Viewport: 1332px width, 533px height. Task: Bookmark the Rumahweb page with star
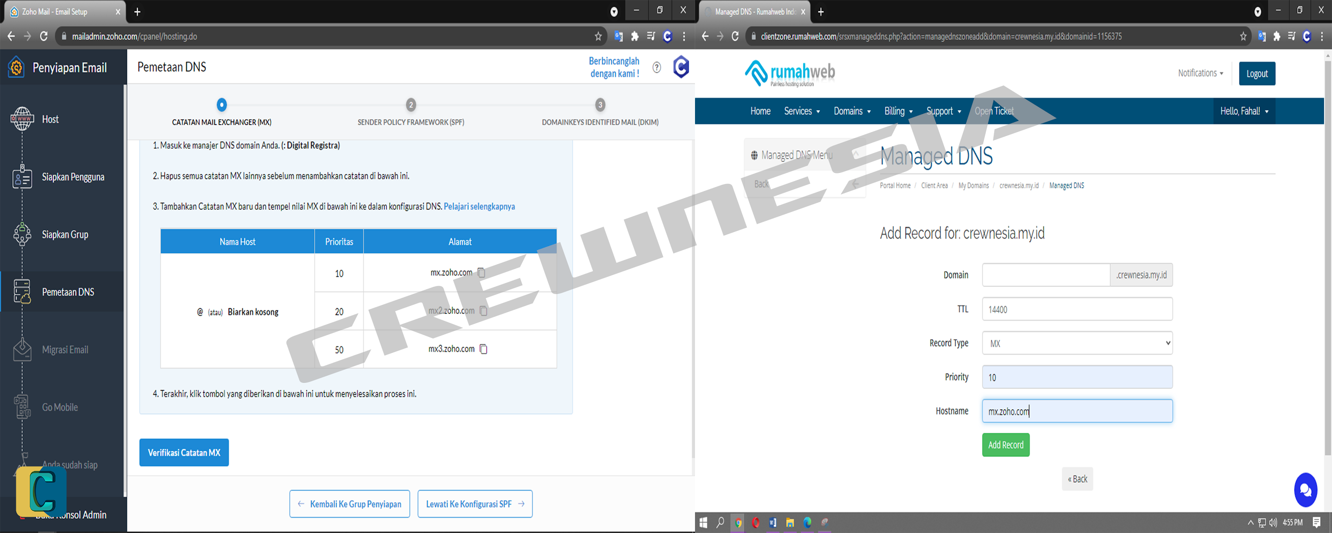pos(1243,36)
